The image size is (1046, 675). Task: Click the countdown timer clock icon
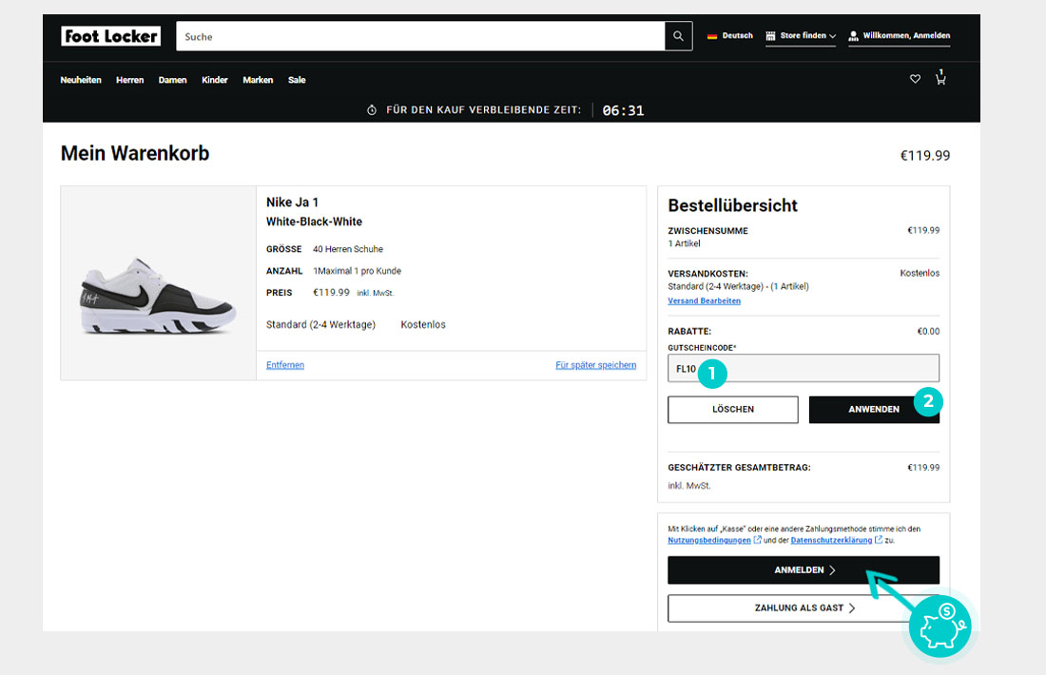point(372,110)
